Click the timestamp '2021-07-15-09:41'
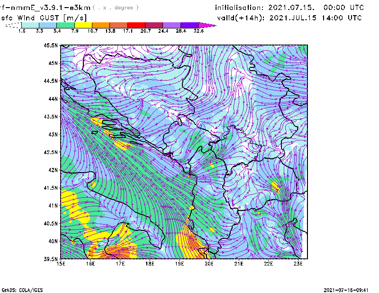Screen dimensions: 379x293 (346, 290)
